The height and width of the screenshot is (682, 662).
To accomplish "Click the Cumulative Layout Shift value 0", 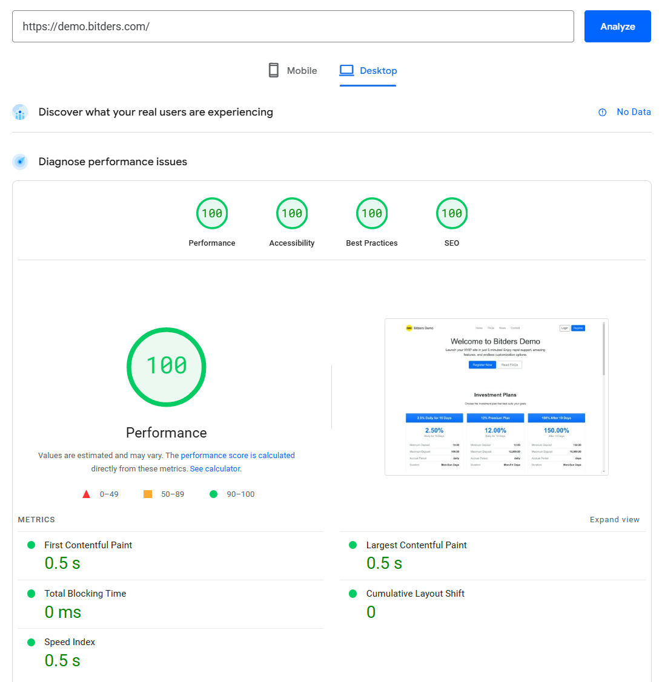I will click(371, 612).
